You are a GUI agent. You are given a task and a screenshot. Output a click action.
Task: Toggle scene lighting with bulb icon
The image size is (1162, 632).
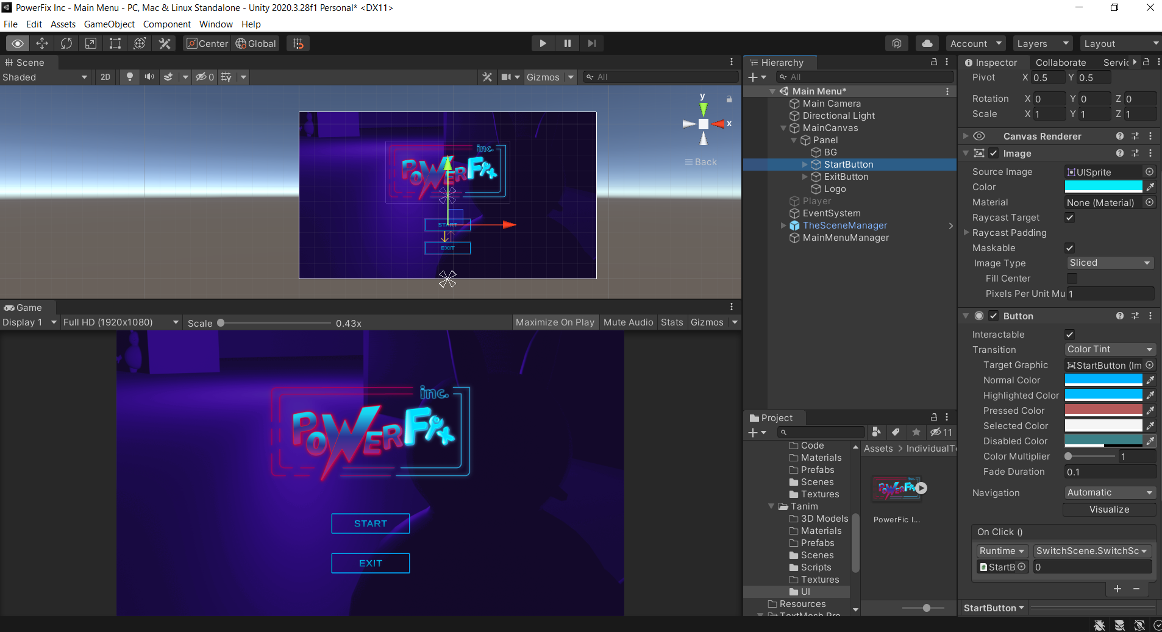point(129,77)
